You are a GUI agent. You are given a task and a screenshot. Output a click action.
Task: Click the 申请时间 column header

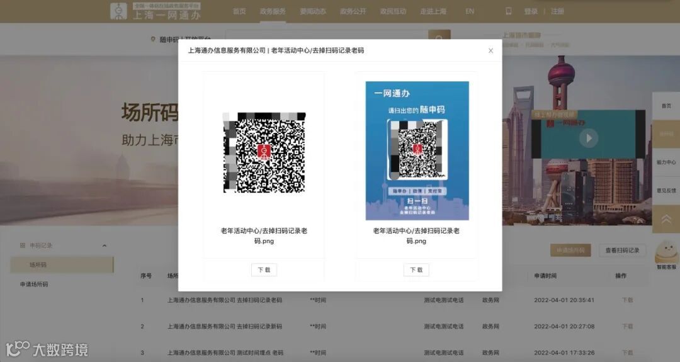[x=545, y=276]
